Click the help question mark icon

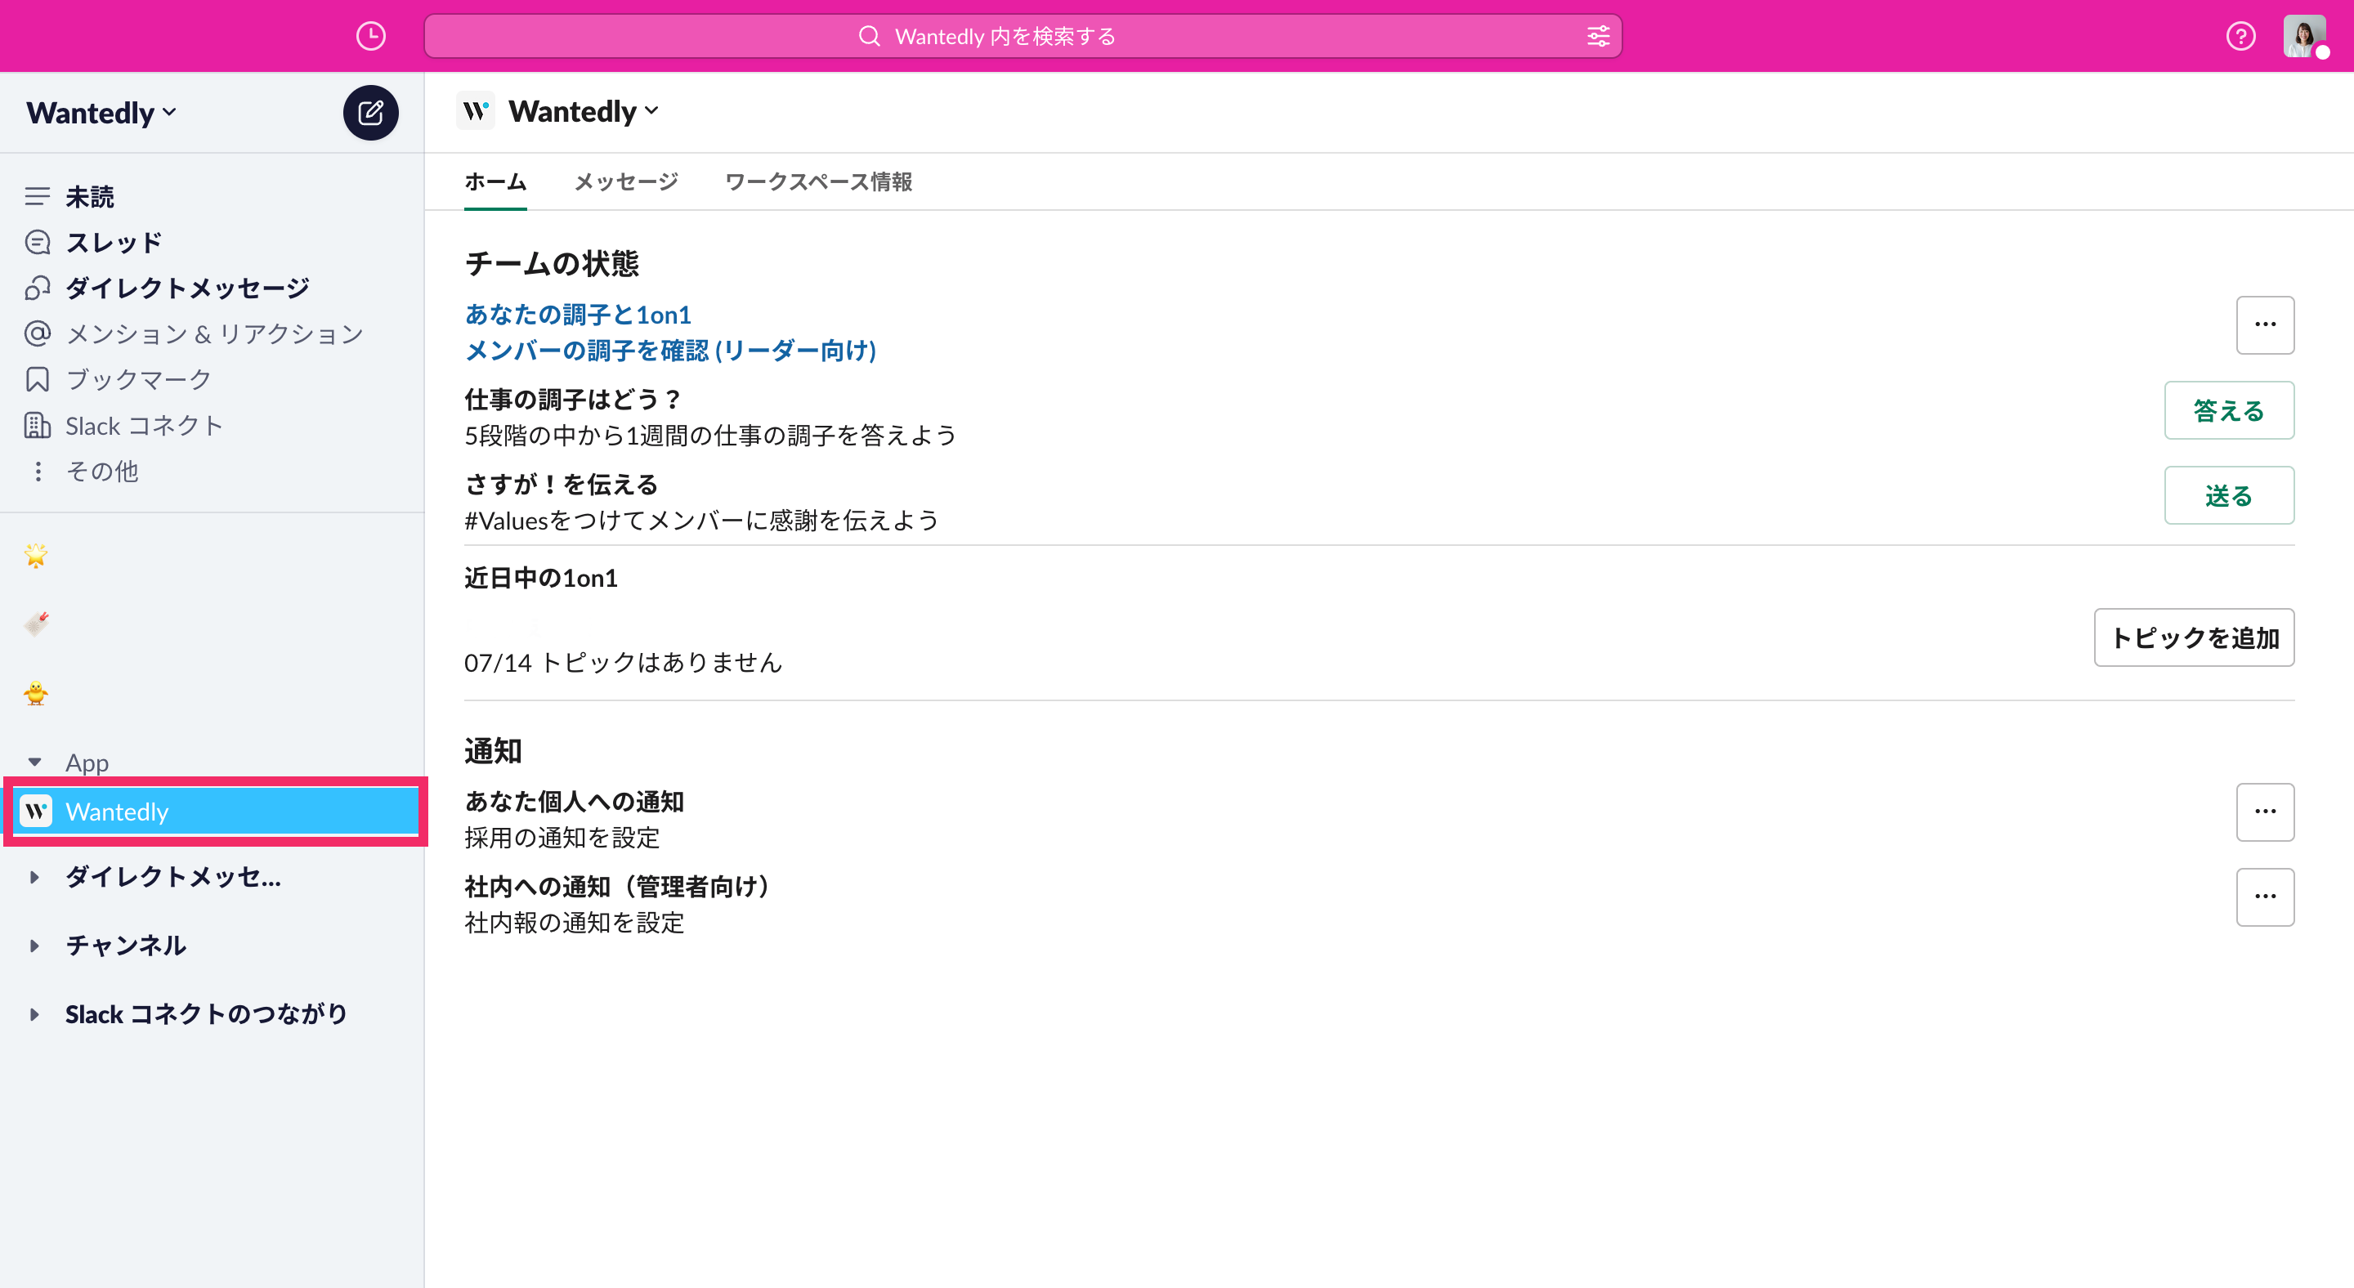pyautogui.click(x=2240, y=37)
